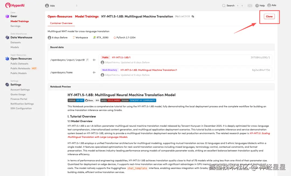
Task: Copy the container ID ZNp1iaCIt33
Action: [x=193, y=16]
